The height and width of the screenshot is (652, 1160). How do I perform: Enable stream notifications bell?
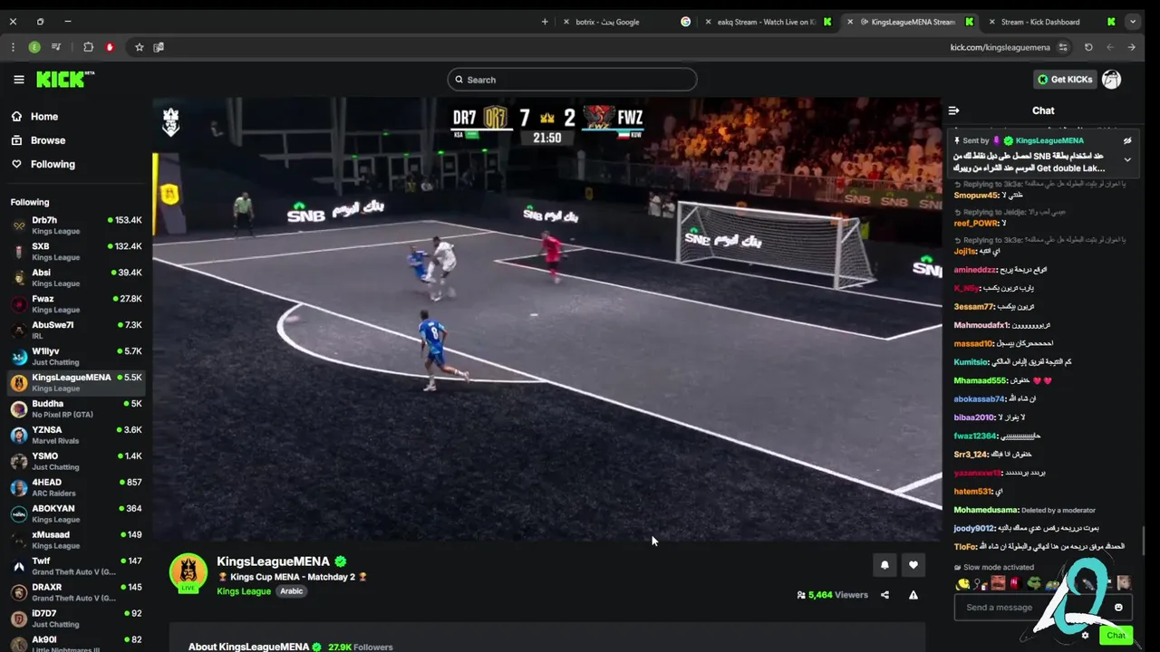[884, 565]
